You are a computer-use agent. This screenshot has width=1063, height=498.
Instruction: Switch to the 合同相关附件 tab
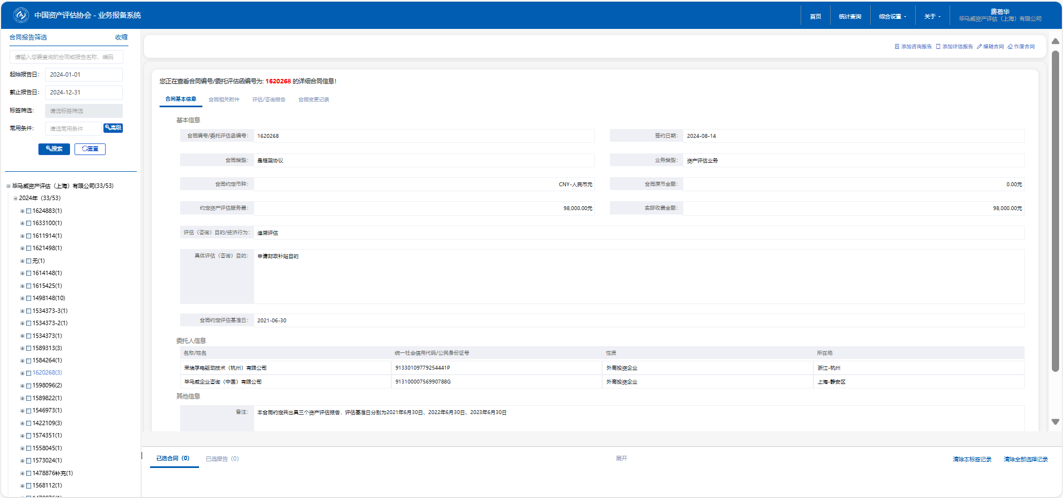click(x=224, y=99)
